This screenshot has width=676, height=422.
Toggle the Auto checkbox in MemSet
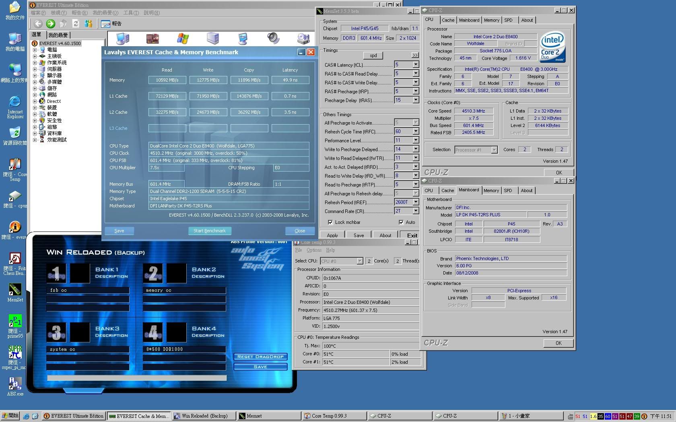pyautogui.click(x=401, y=222)
